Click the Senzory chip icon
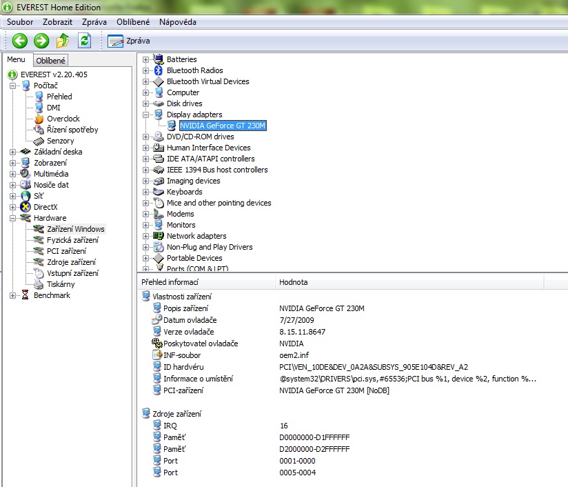The width and height of the screenshot is (568, 487). coord(39,141)
